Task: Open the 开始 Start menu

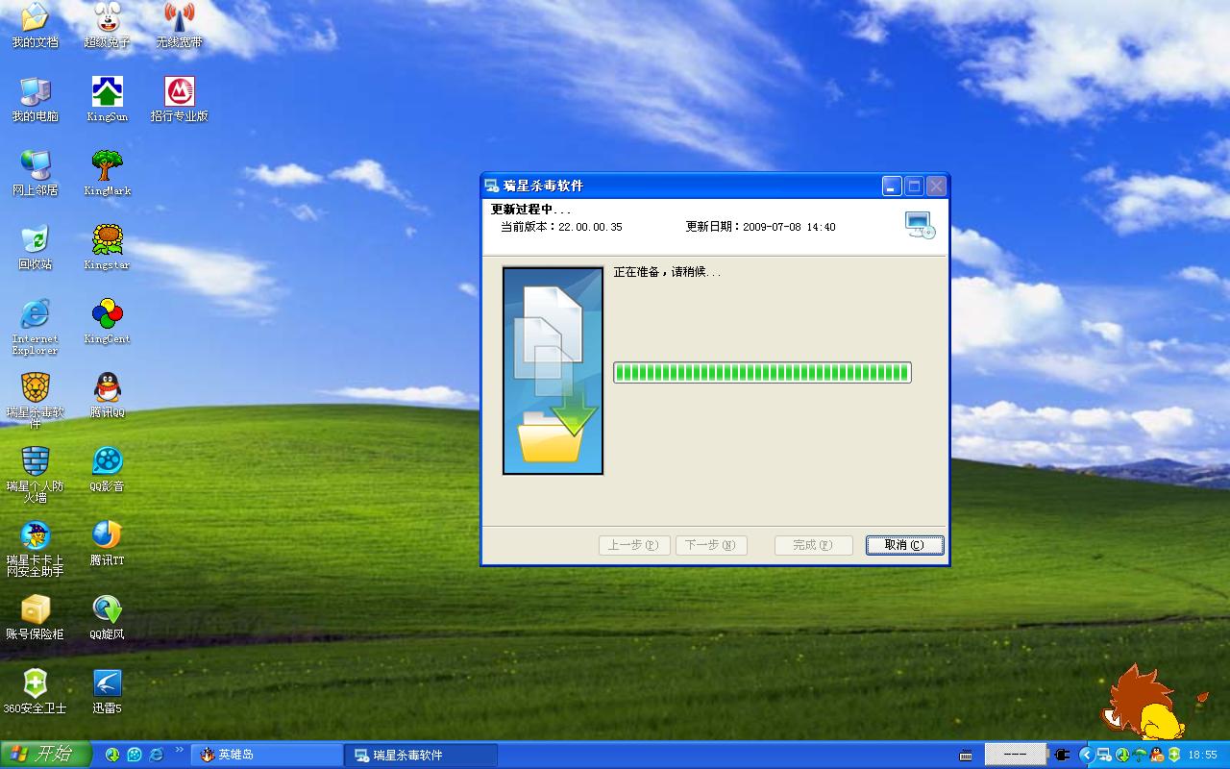Action: (45, 755)
